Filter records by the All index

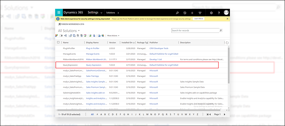[x=92, y=114]
